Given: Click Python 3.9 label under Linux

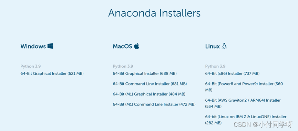Looking at the screenshot, I should coord(215,66).
